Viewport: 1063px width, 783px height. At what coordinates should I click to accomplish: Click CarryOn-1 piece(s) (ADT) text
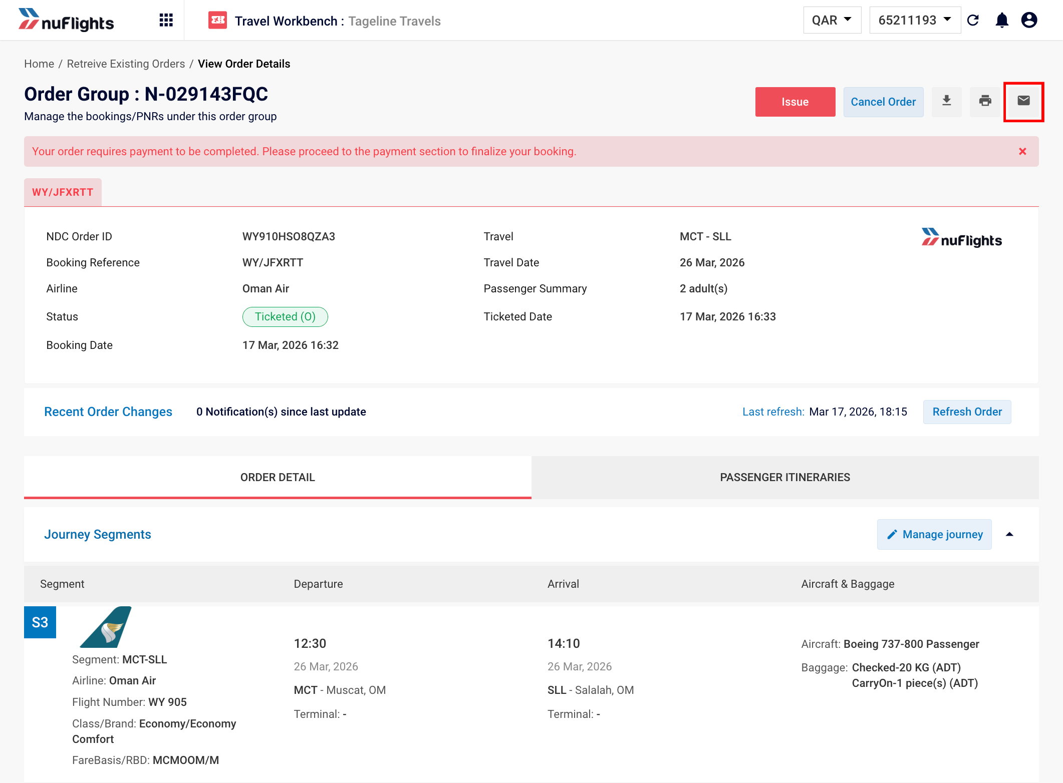pyautogui.click(x=915, y=683)
